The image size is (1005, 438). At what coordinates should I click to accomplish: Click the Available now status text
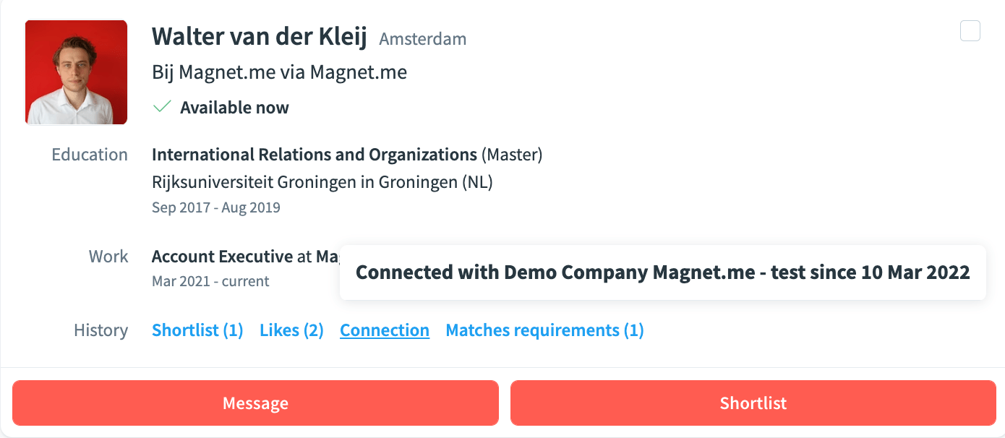tap(234, 108)
